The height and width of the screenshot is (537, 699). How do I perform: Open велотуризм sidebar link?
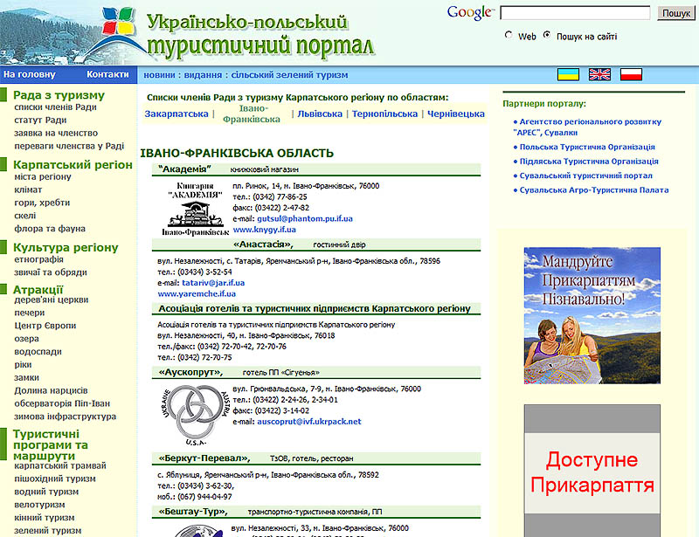click(39, 504)
